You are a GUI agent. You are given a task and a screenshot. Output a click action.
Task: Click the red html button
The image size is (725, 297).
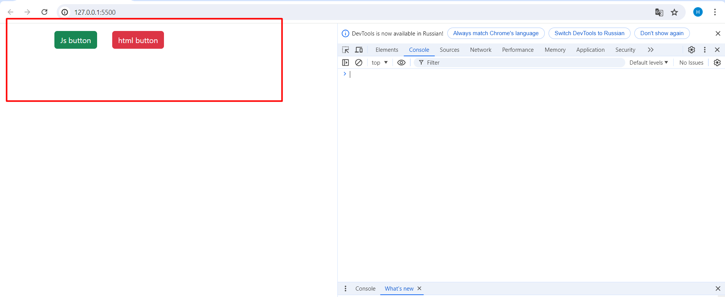click(x=138, y=40)
